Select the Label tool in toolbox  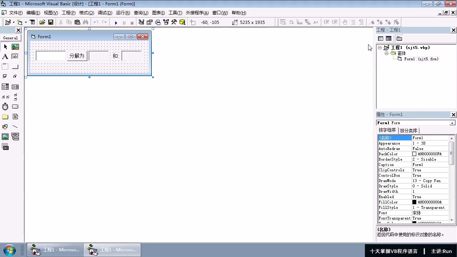pos(5,56)
